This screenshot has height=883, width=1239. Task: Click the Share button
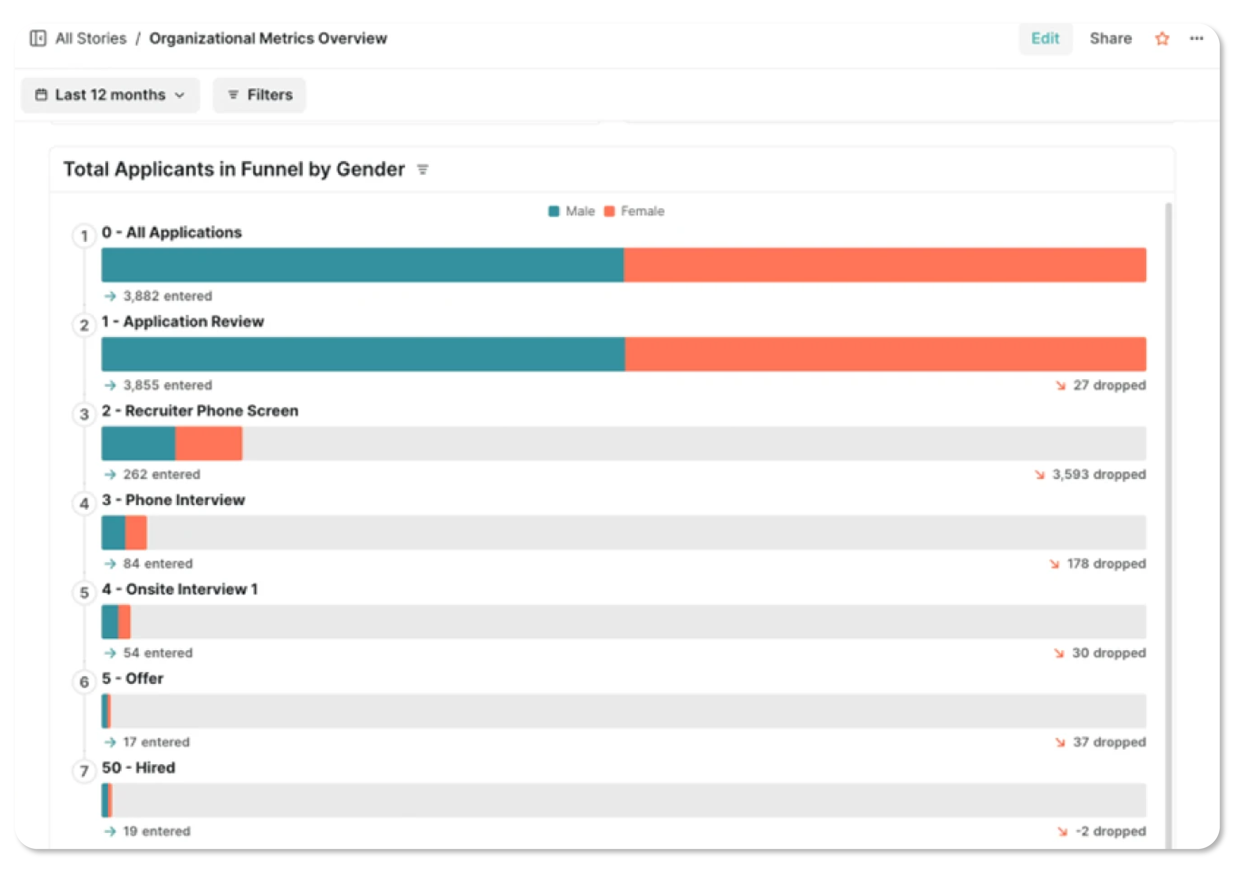(1110, 39)
